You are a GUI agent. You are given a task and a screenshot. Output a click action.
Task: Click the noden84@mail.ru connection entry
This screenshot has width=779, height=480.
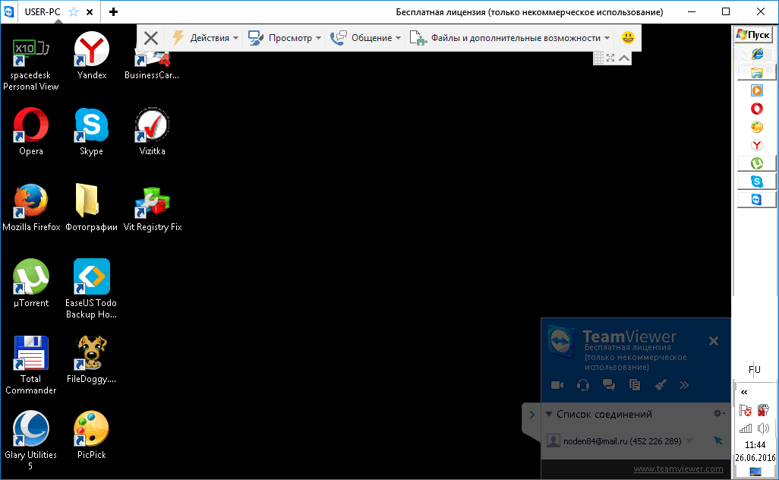pyautogui.click(x=622, y=441)
